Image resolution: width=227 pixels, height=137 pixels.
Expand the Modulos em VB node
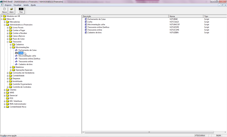(2, 16)
